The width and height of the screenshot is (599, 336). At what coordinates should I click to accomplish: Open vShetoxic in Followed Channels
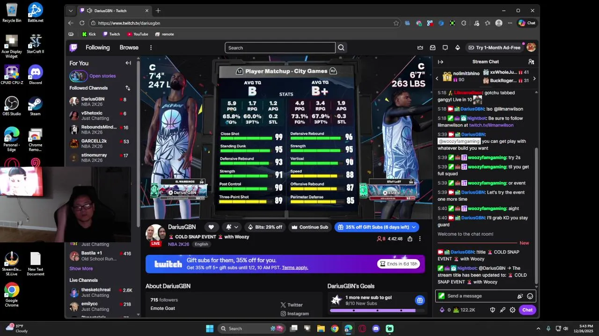coord(100,115)
